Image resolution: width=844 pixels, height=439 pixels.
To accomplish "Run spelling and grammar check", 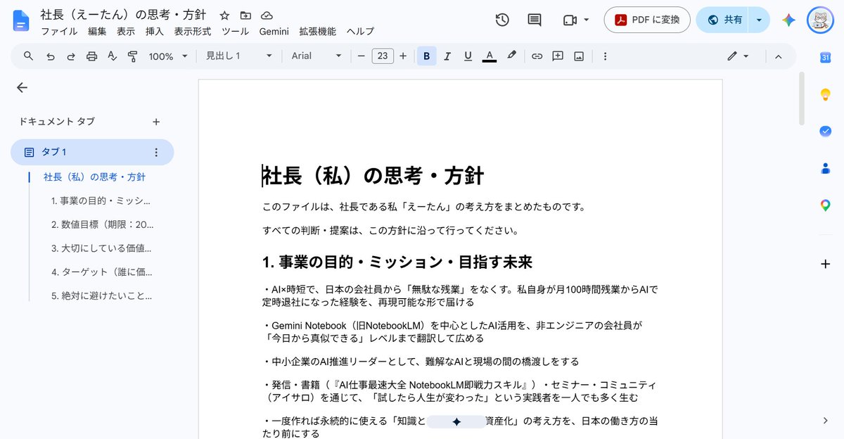I will pyautogui.click(x=112, y=56).
